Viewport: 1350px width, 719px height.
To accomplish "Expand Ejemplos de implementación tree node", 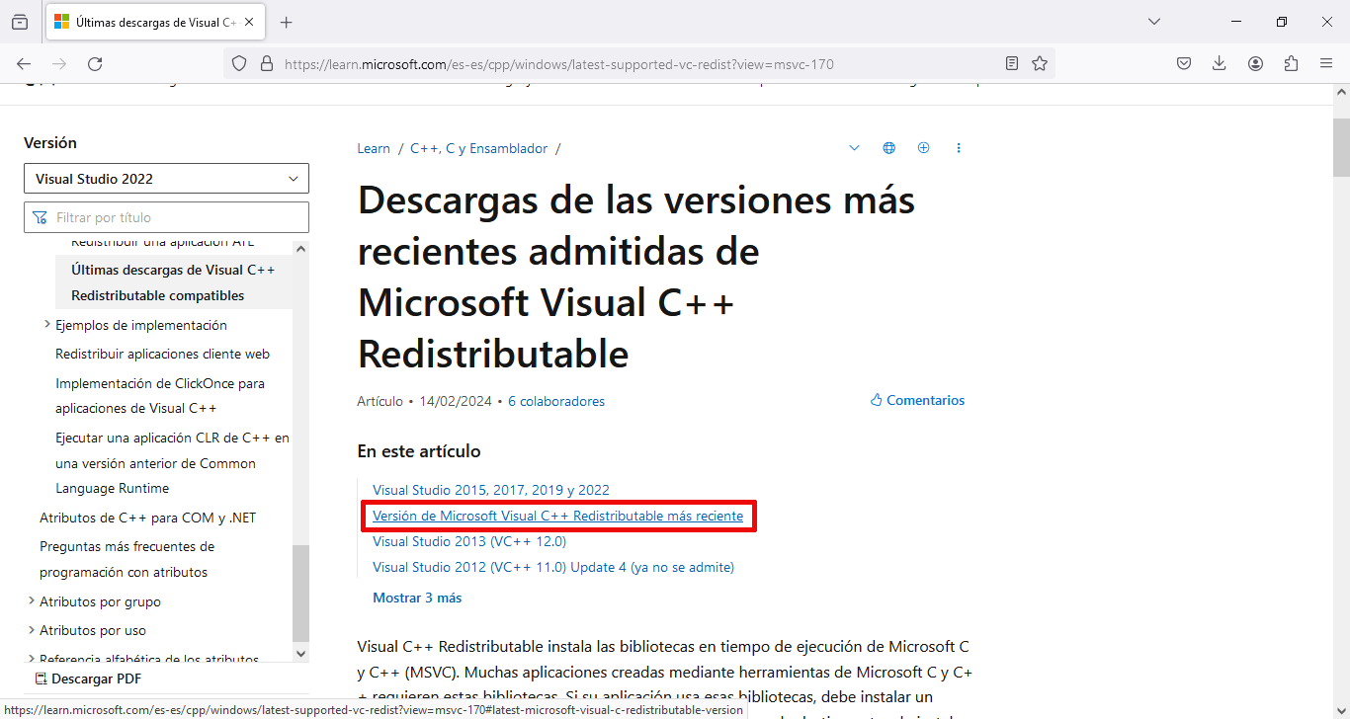I will (47, 324).
